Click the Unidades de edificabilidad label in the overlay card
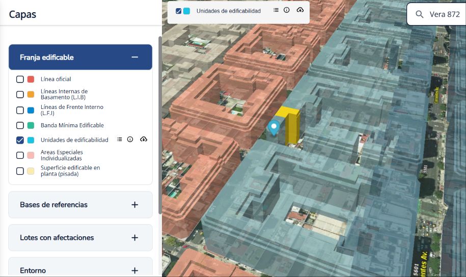 (229, 11)
